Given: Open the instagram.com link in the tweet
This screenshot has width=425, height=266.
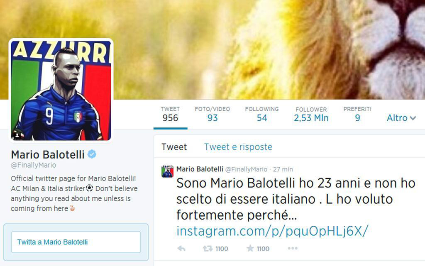Looking at the screenshot, I should click(272, 231).
